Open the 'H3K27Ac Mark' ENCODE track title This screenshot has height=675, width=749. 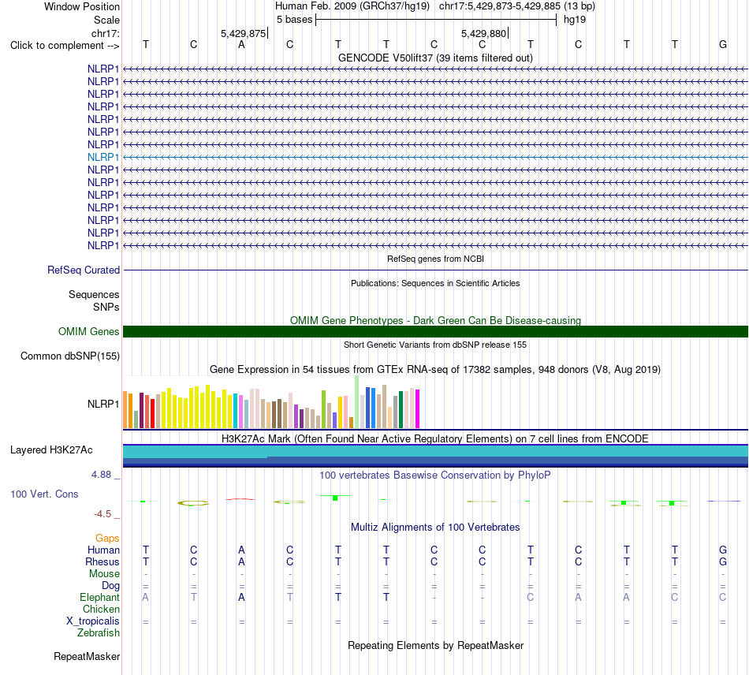(435, 439)
